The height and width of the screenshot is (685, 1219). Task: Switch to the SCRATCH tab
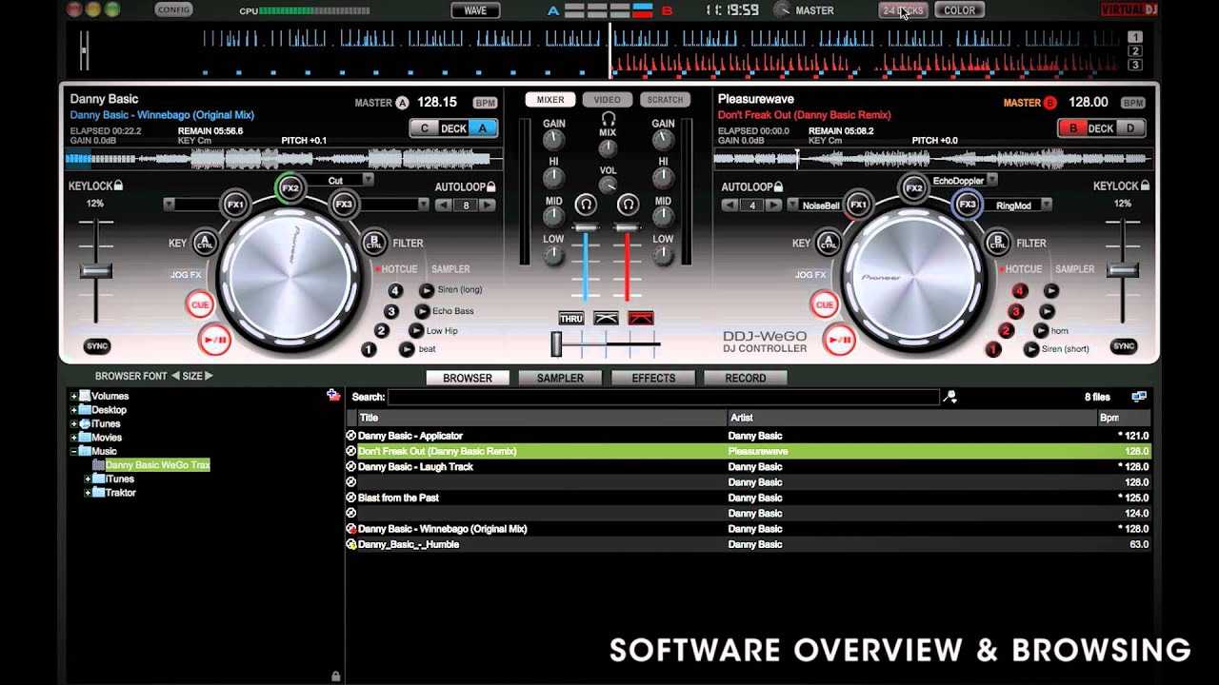665,100
